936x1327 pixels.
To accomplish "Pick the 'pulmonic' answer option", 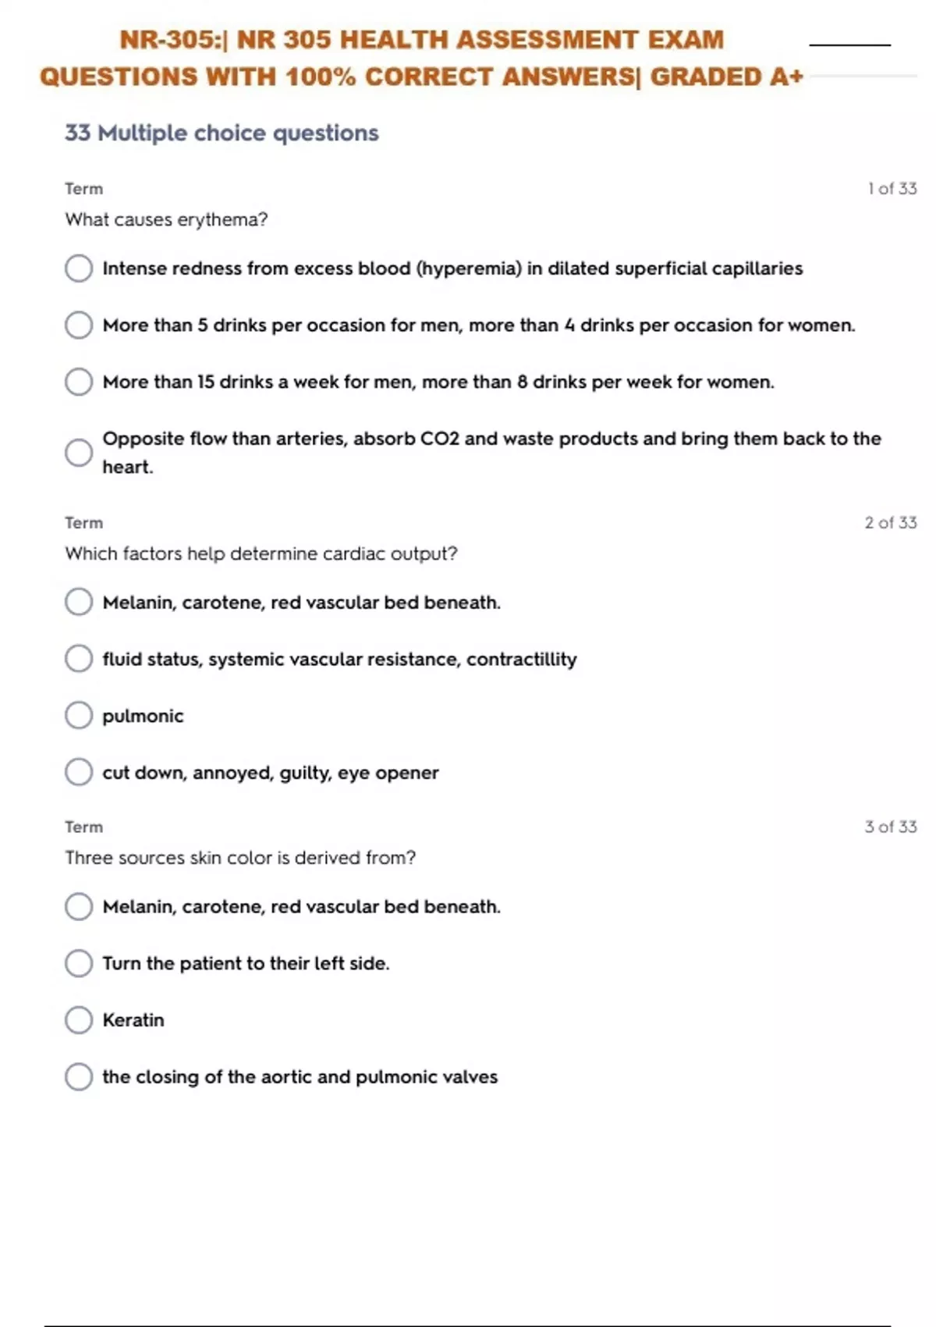I will 79,715.
